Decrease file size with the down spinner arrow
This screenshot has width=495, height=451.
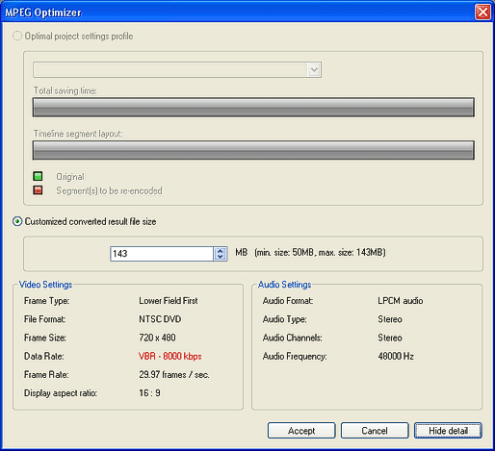click(221, 257)
